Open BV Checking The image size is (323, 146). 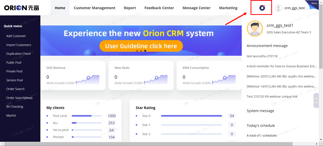pos(15,107)
